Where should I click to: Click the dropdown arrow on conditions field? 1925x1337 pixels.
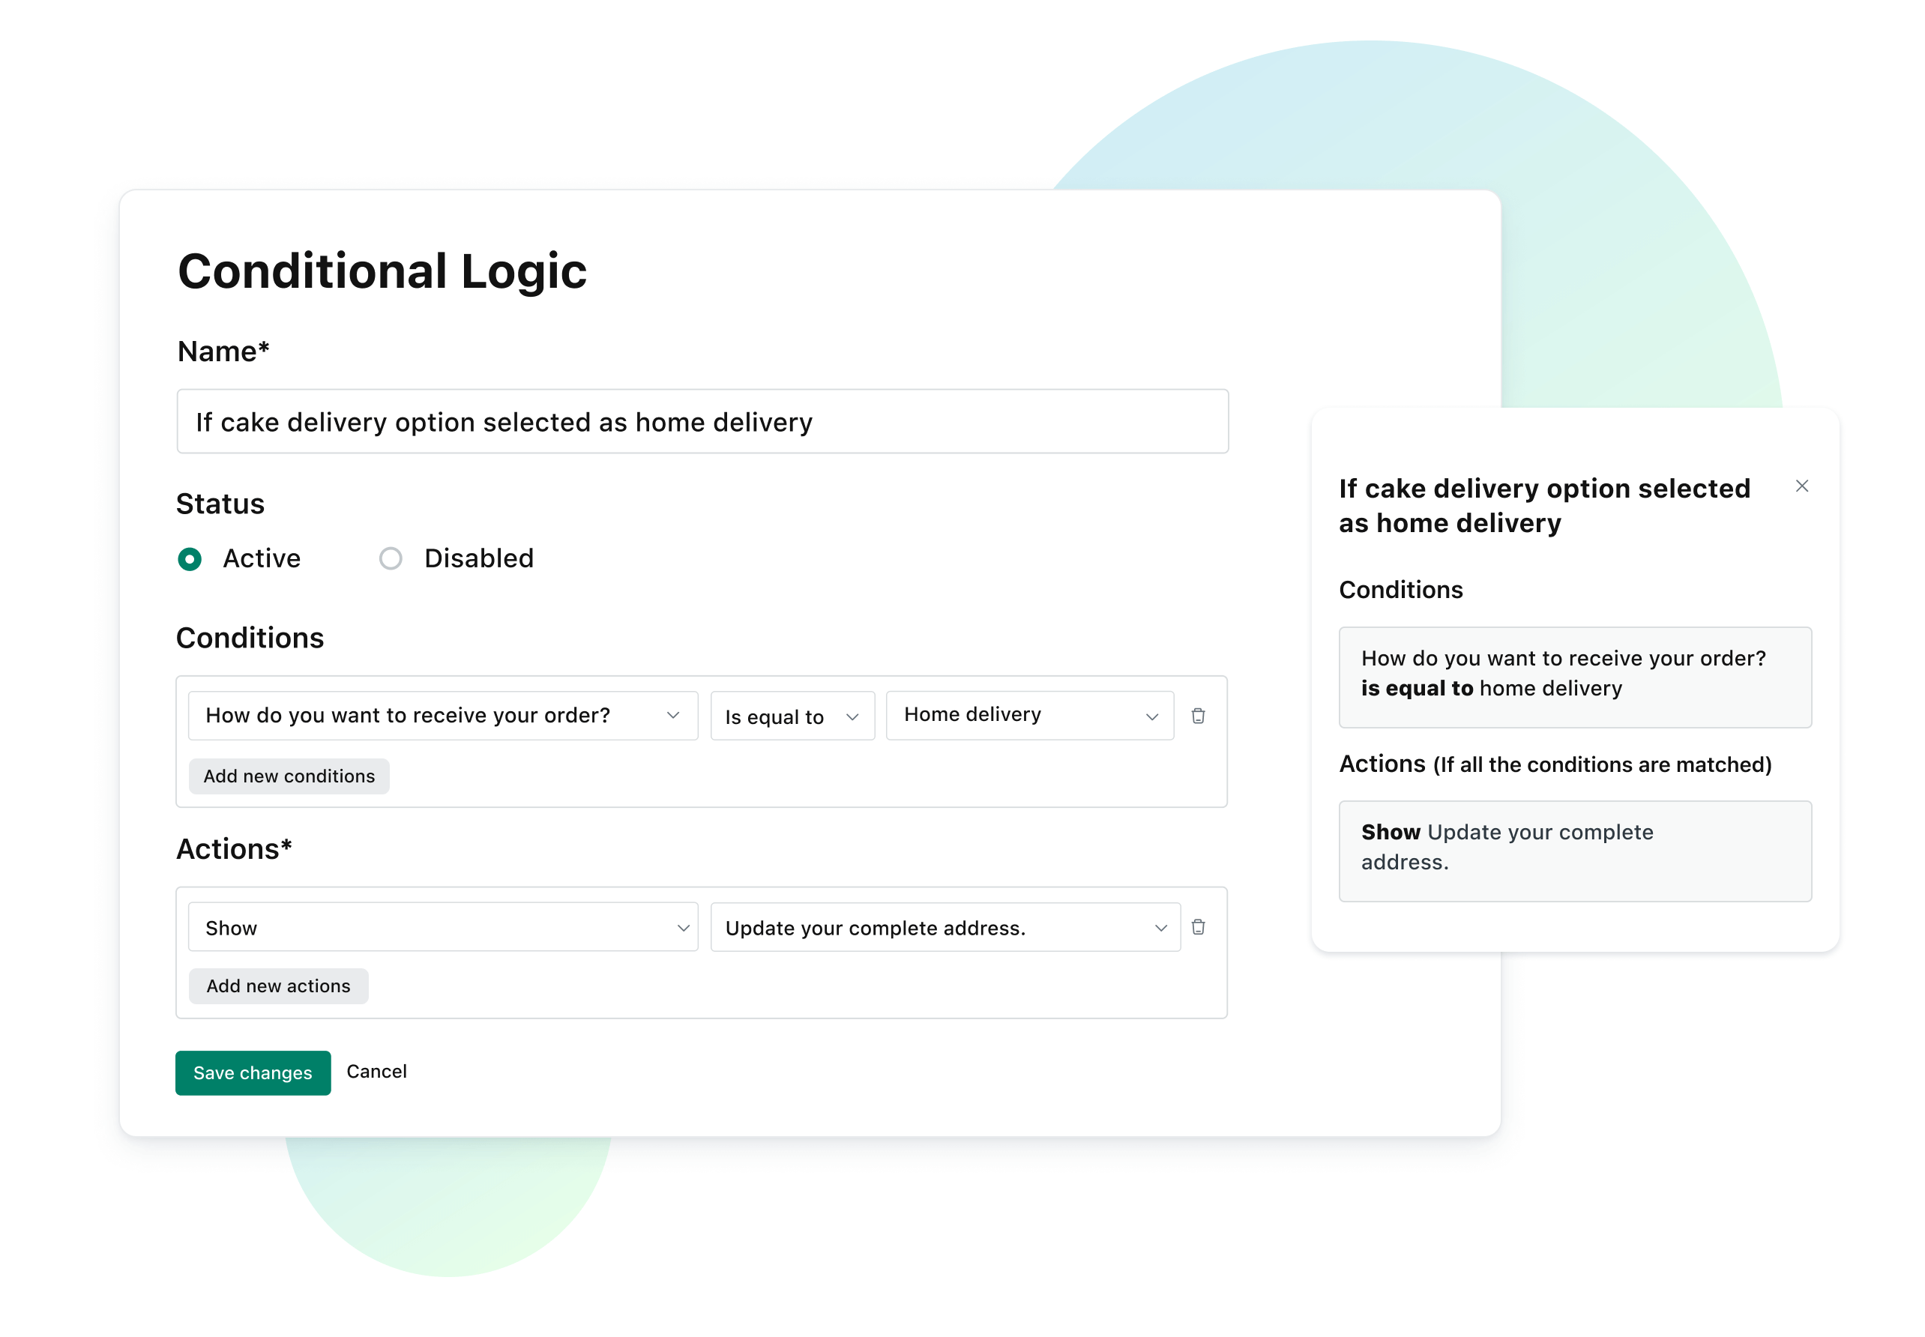673,715
